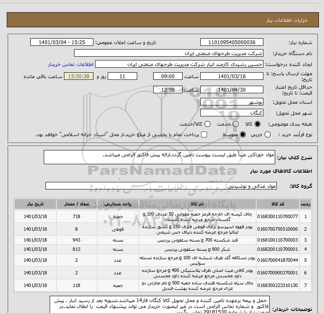Click the تعداد / مقدار column header
324x313 pixels.
(77, 204)
